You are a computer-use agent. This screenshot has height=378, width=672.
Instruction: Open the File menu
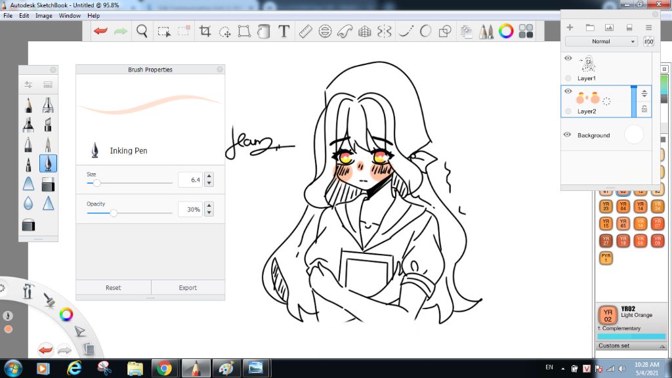pos(8,16)
